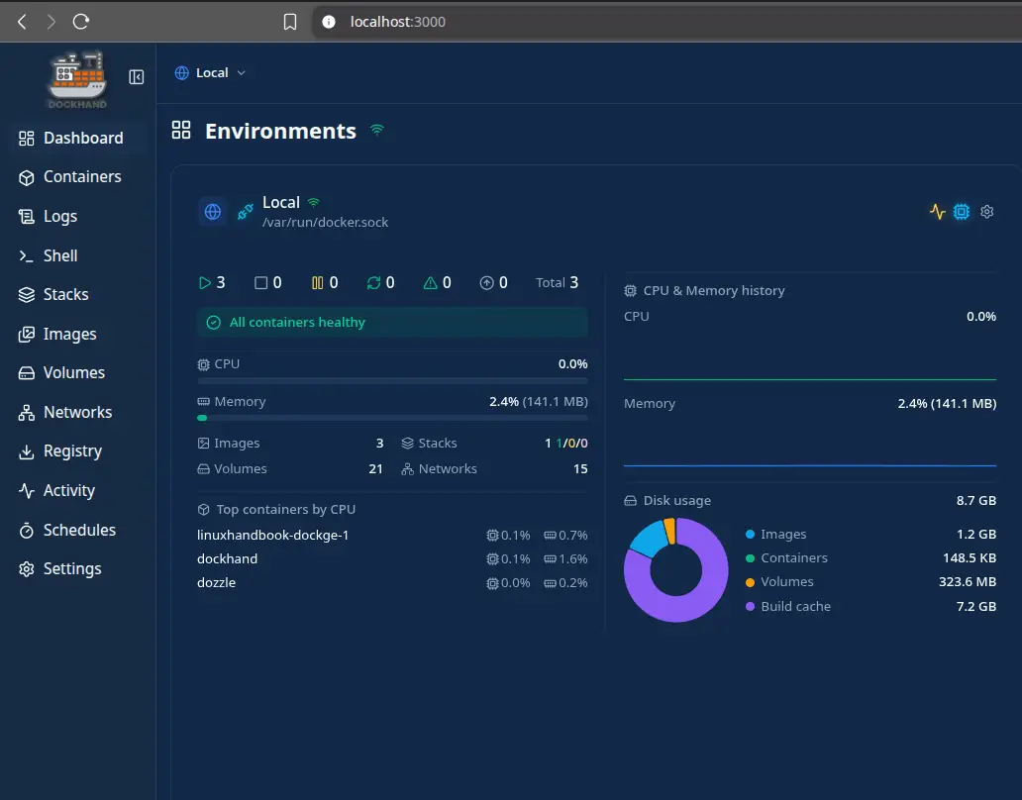Viewport: 1022px width, 800px height.
Task: Click the yellow activity pulse icon on Local card
Action: pos(937,211)
